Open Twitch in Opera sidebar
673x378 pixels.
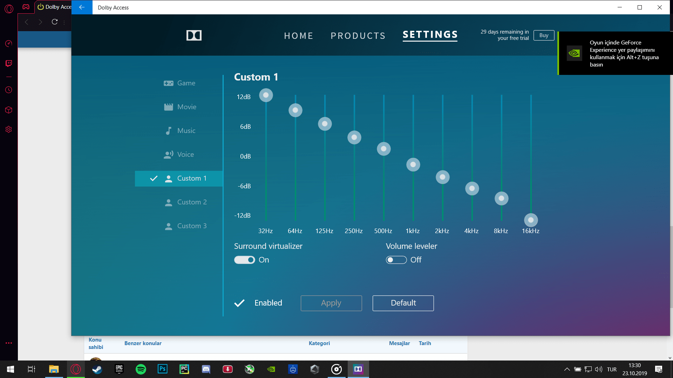tap(9, 63)
